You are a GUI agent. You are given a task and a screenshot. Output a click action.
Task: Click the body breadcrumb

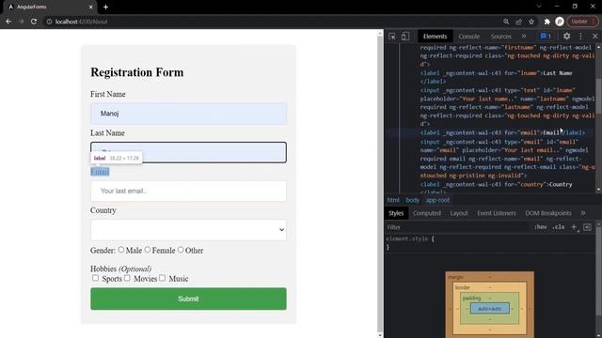tap(413, 200)
